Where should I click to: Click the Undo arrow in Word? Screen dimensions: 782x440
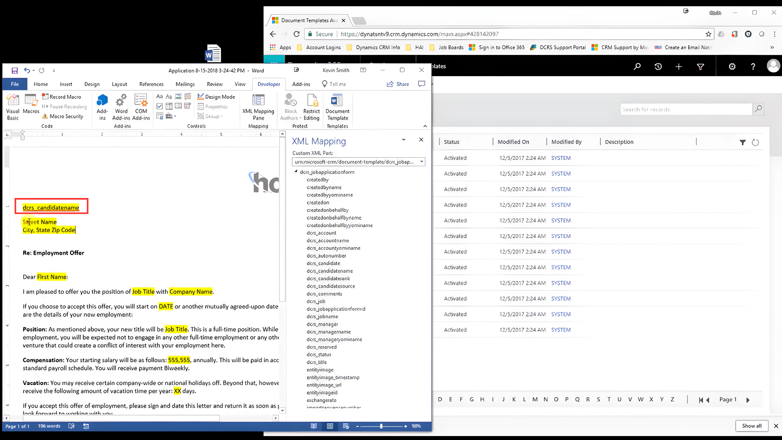(x=26, y=70)
